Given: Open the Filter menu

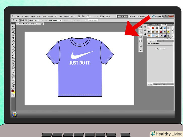Looking at the screenshot, I should pos(44,16).
